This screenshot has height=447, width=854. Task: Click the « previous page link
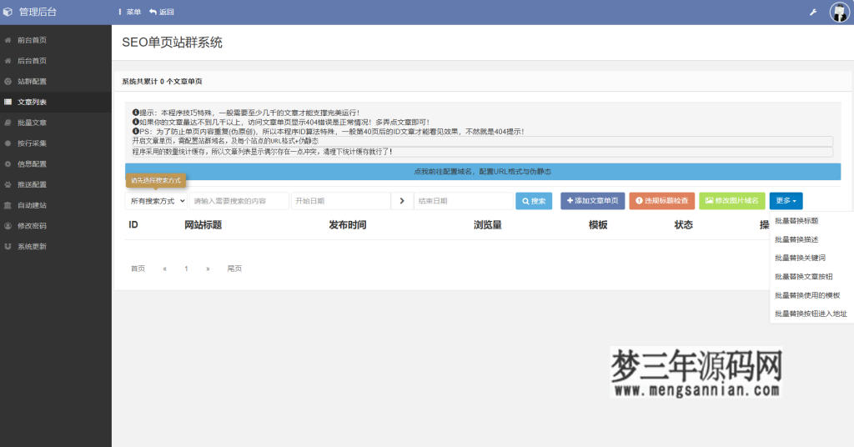coord(164,269)
